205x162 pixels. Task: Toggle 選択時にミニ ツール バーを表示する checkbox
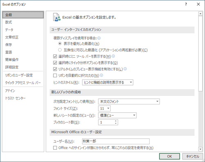pyautogui.click(x=55, y=56)
